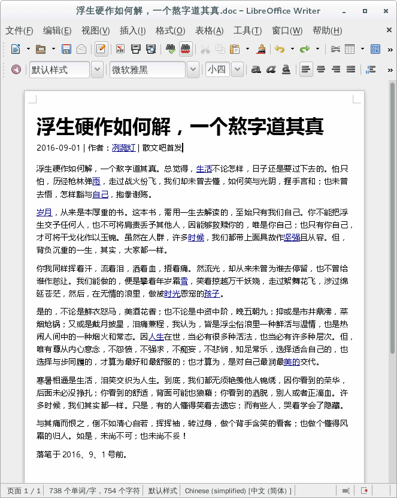
Task: Open the Navigator icon in toolbar
Action: click(375, 49)
